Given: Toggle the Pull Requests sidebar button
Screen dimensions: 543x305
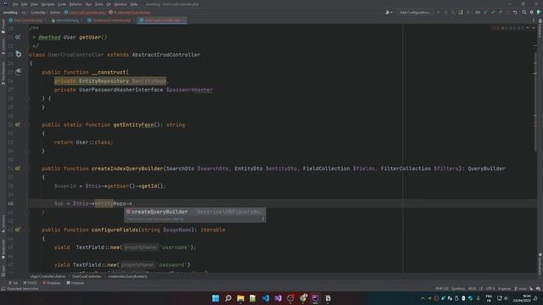Looking at the screenshot, I should pyautogui.click(x=3, y=74).
